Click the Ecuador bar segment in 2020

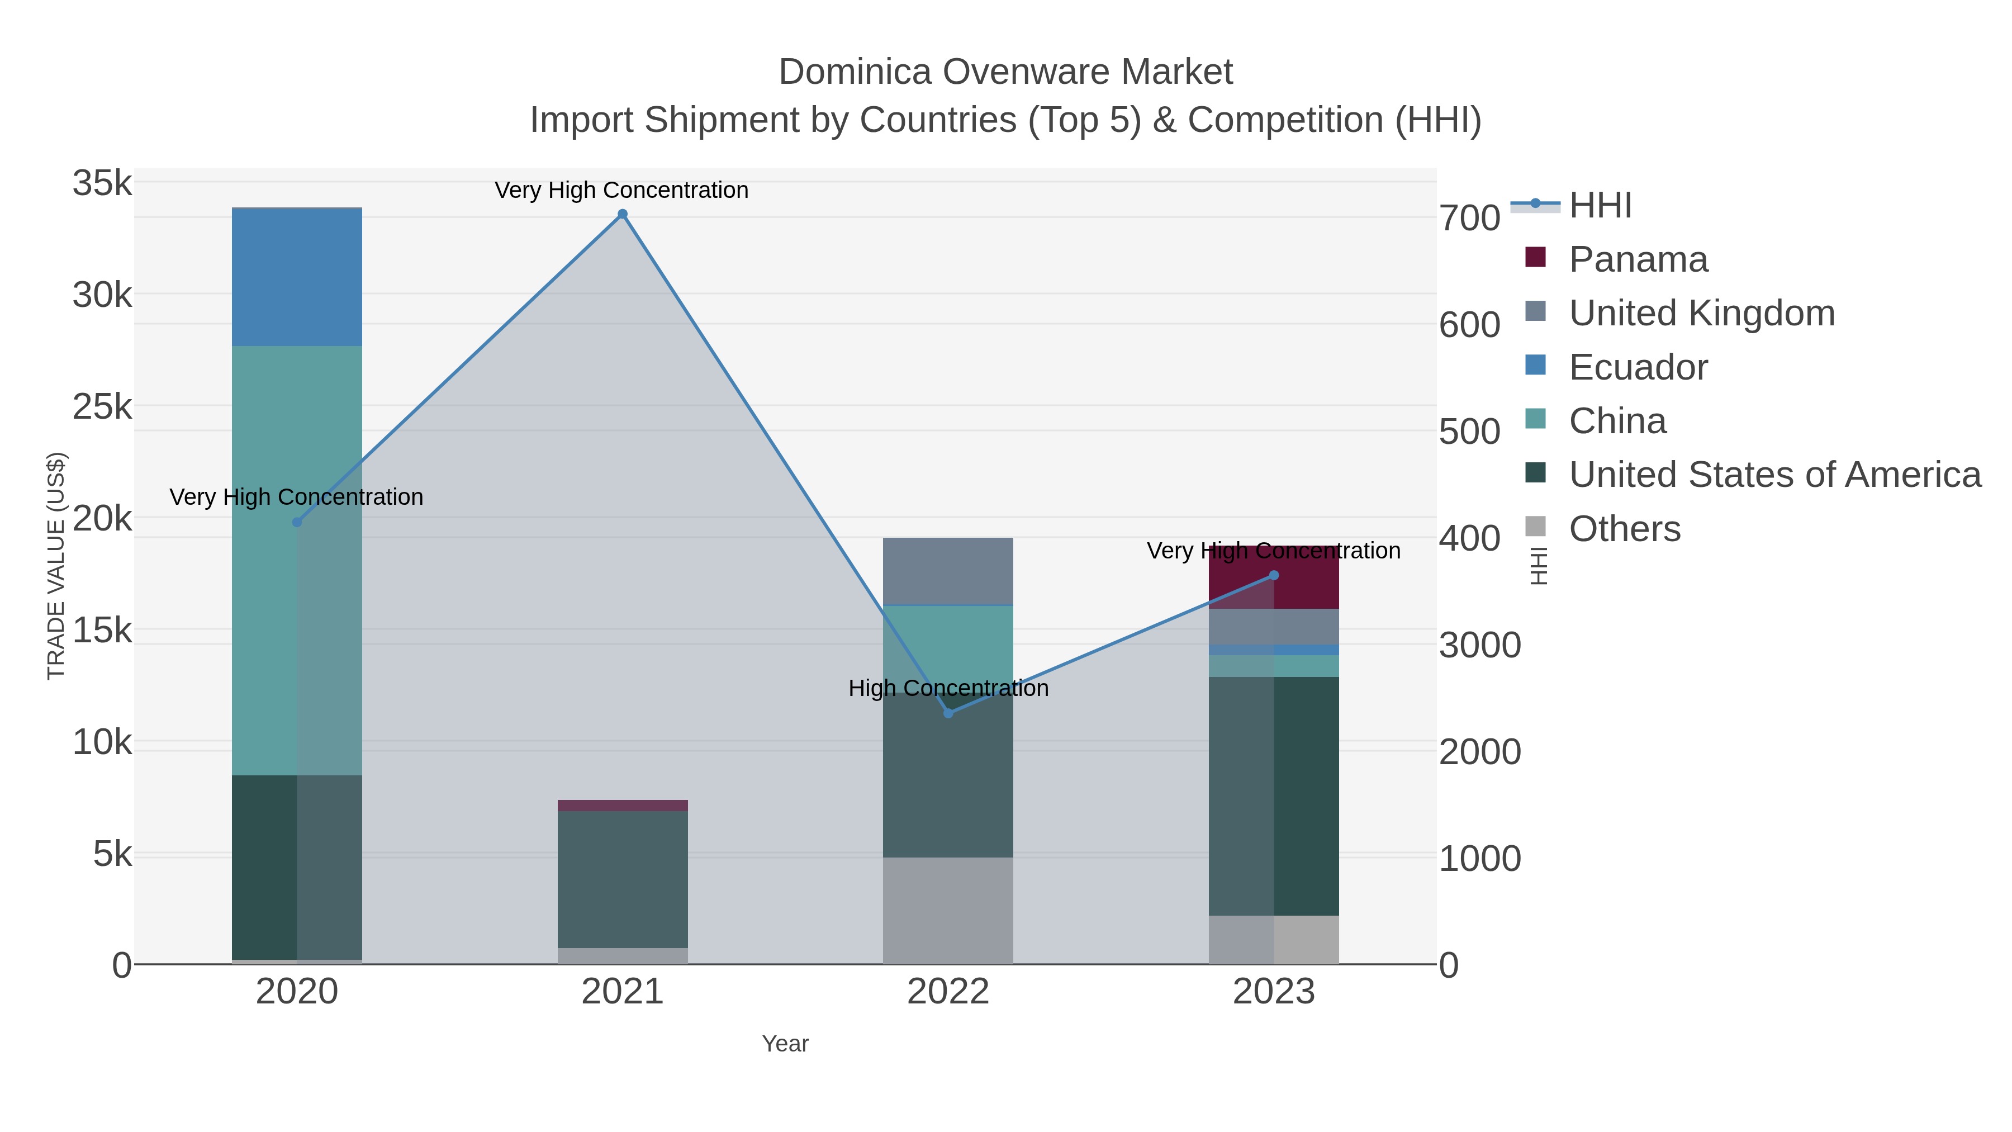pyautogui.click(x=297, y=277)
